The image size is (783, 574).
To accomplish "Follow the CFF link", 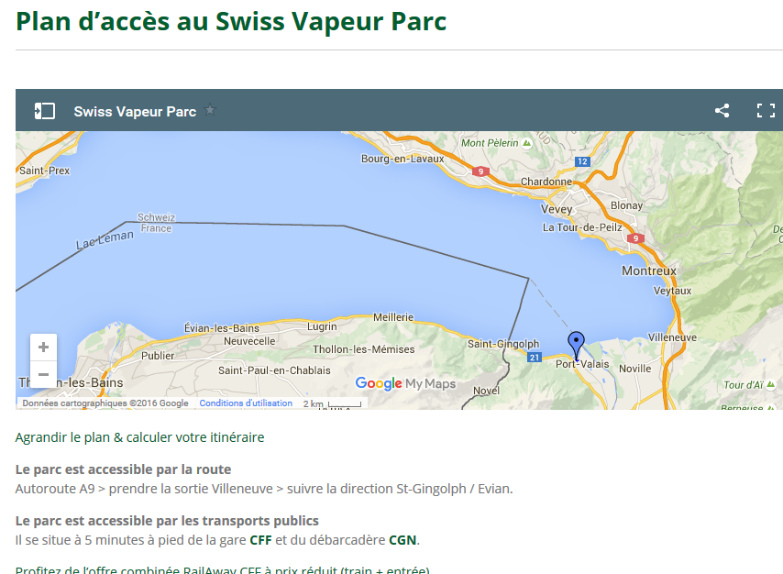I will [260, 540].
